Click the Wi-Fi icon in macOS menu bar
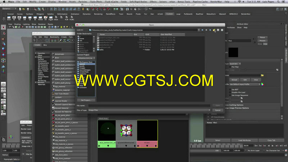This screenshot has width=288, height=162. [x=239, y=2]
